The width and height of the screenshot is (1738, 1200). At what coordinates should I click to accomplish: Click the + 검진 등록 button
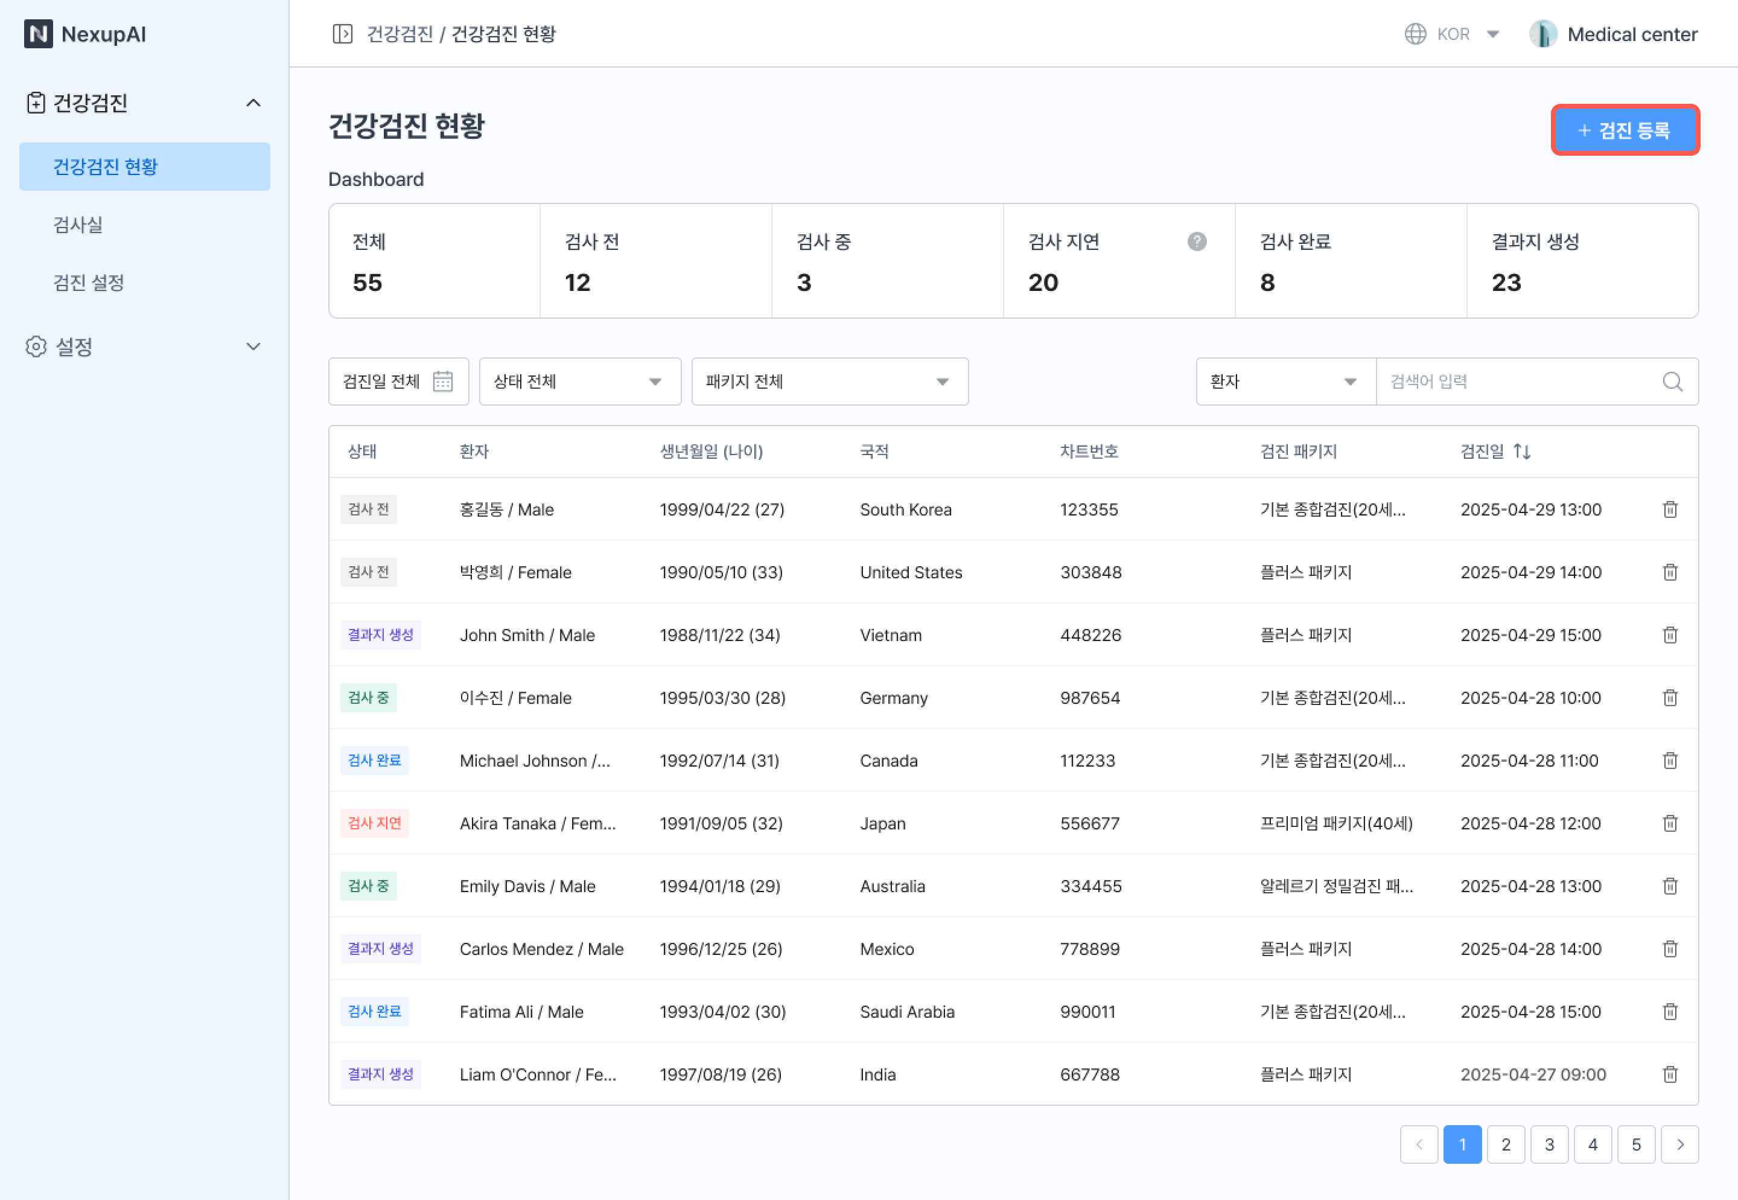(x=1625, y=130)
